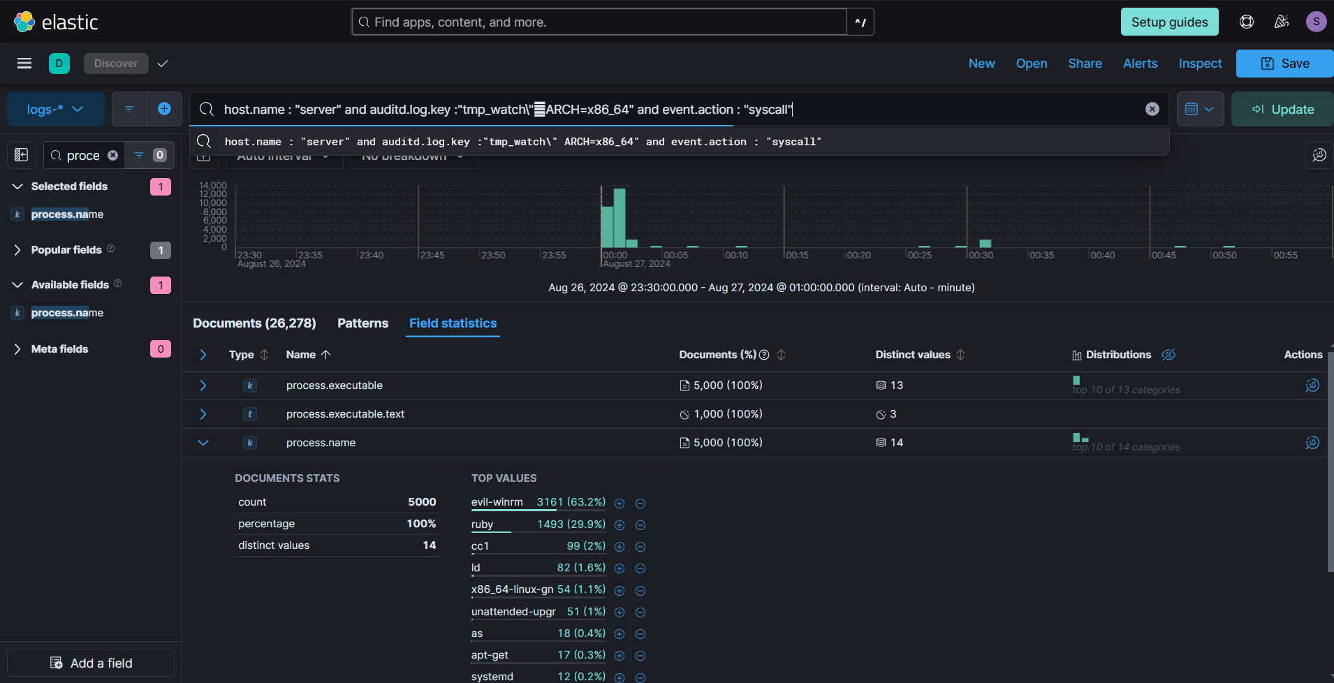Image resolution: width=1334 pixels, height=683 pixels.
Task: Add a filter with the plus icon
Action: pyautogui.click(x=164, y=109)
